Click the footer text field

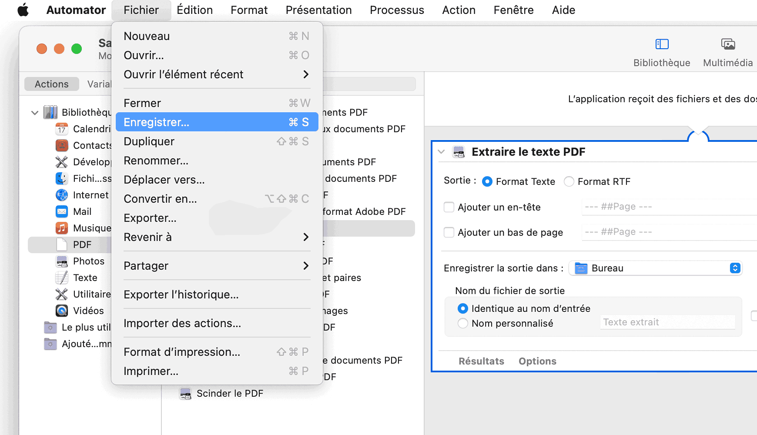pyautogui.click(x=669, y=232)
